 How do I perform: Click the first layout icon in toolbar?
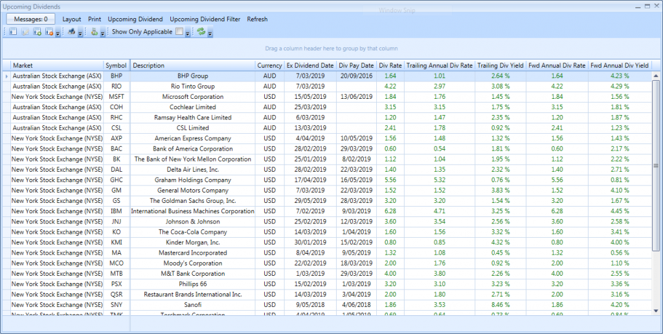click(13, 32)
